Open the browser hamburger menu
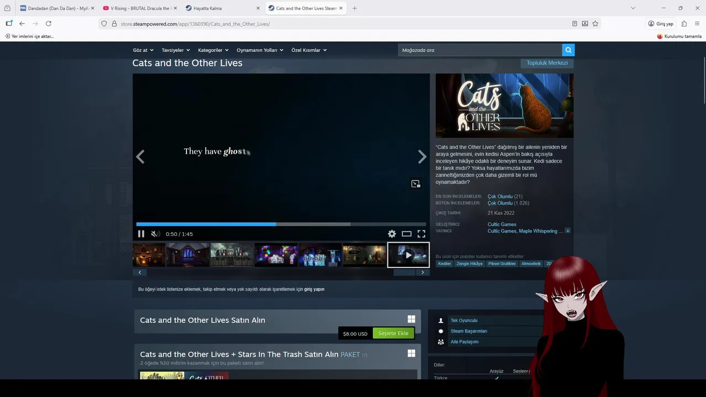The width and height of the screenshot is (706, 397). (x=697, y=24)
